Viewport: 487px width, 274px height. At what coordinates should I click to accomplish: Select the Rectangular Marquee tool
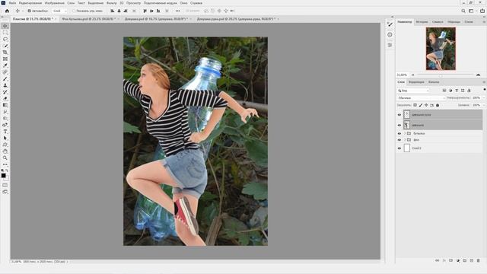point(5,33)
